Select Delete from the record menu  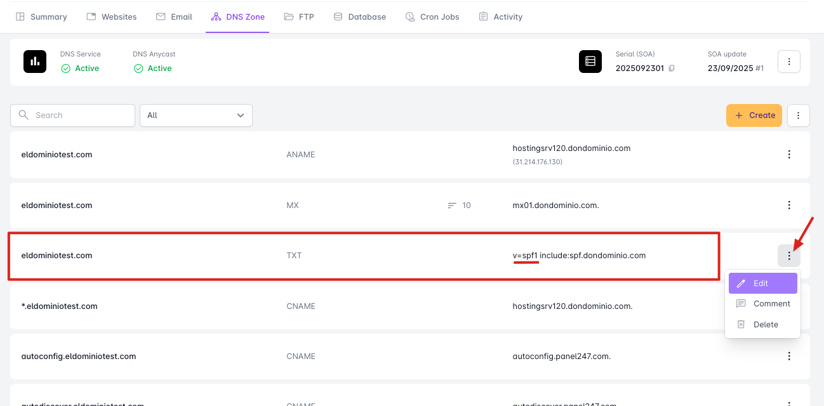762,324
